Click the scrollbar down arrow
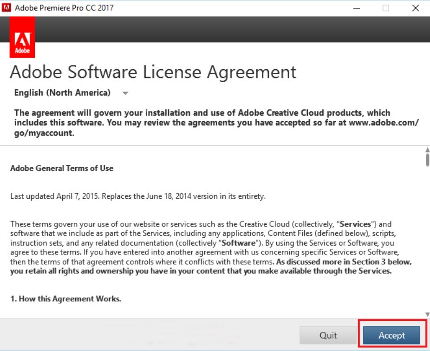The width and height of the screenshot is (430, 351). pos(427,314)
